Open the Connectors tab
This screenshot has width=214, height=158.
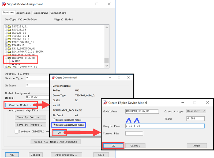(58, 13)
